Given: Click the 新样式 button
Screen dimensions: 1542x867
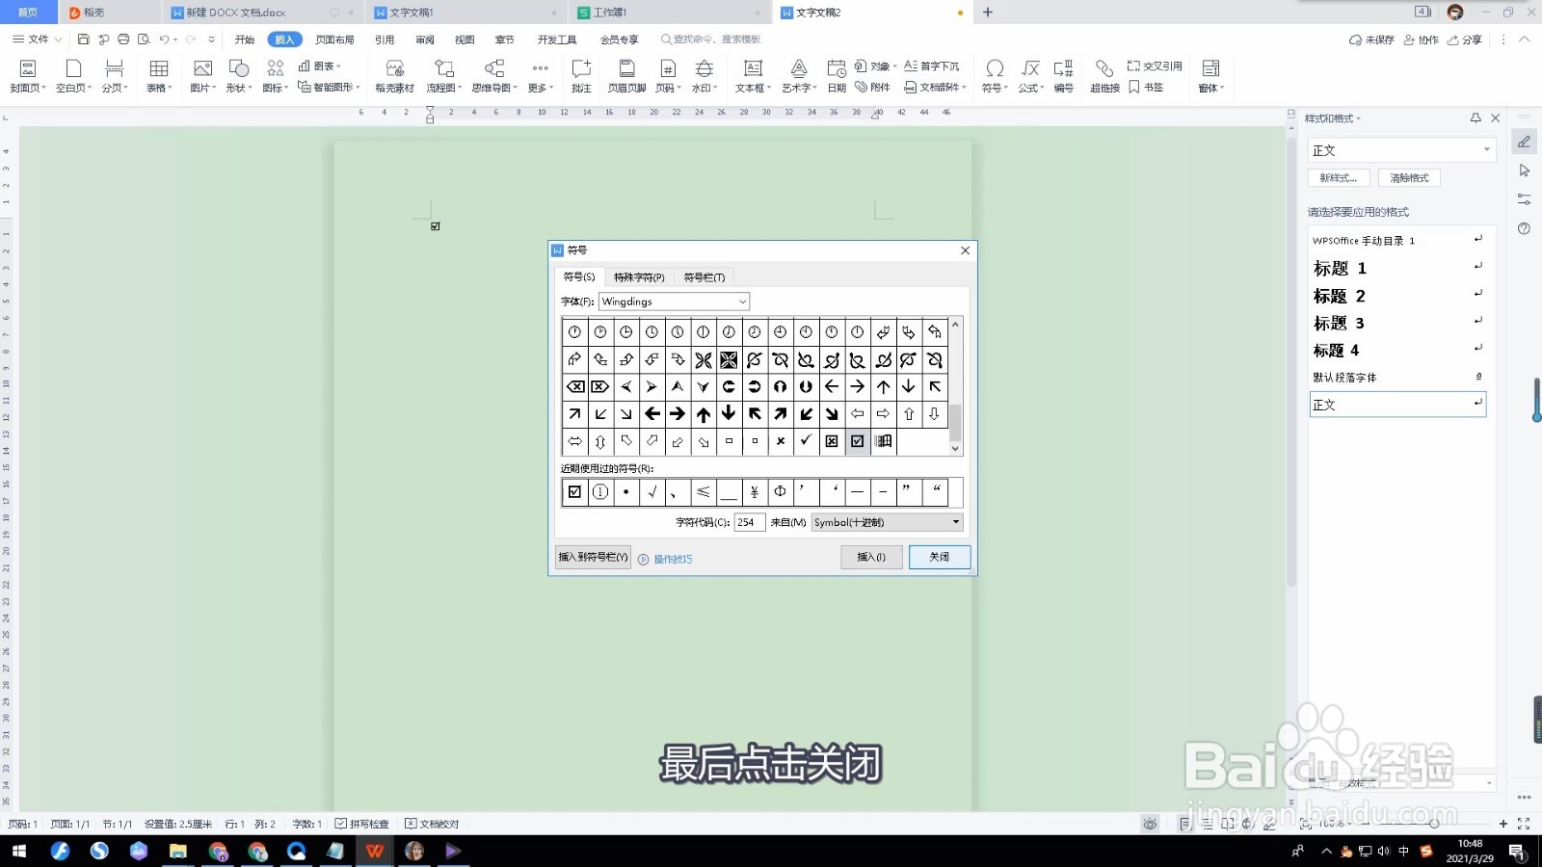Looking at the screenshot, I should tap(1339, 177).
